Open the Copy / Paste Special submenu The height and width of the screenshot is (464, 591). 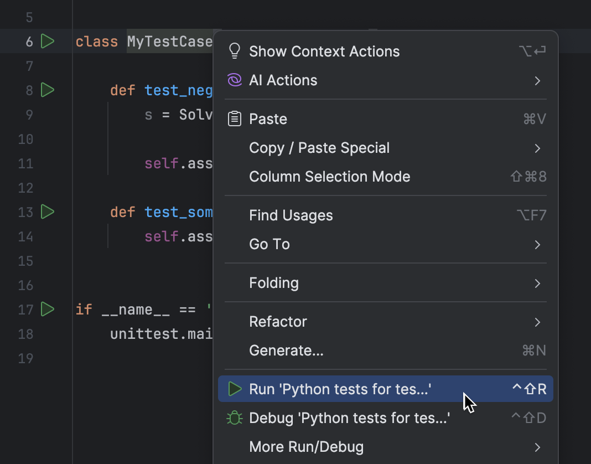click(x=319, y=147)
